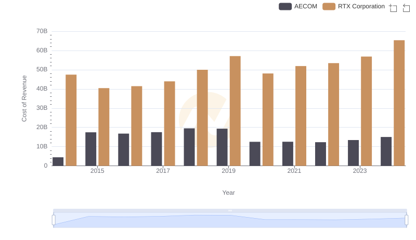This screenshot has height=240, width=416.
Task: Click the AECOM bar for 2018
Action: pyautogui.click(x=189, y=147)
